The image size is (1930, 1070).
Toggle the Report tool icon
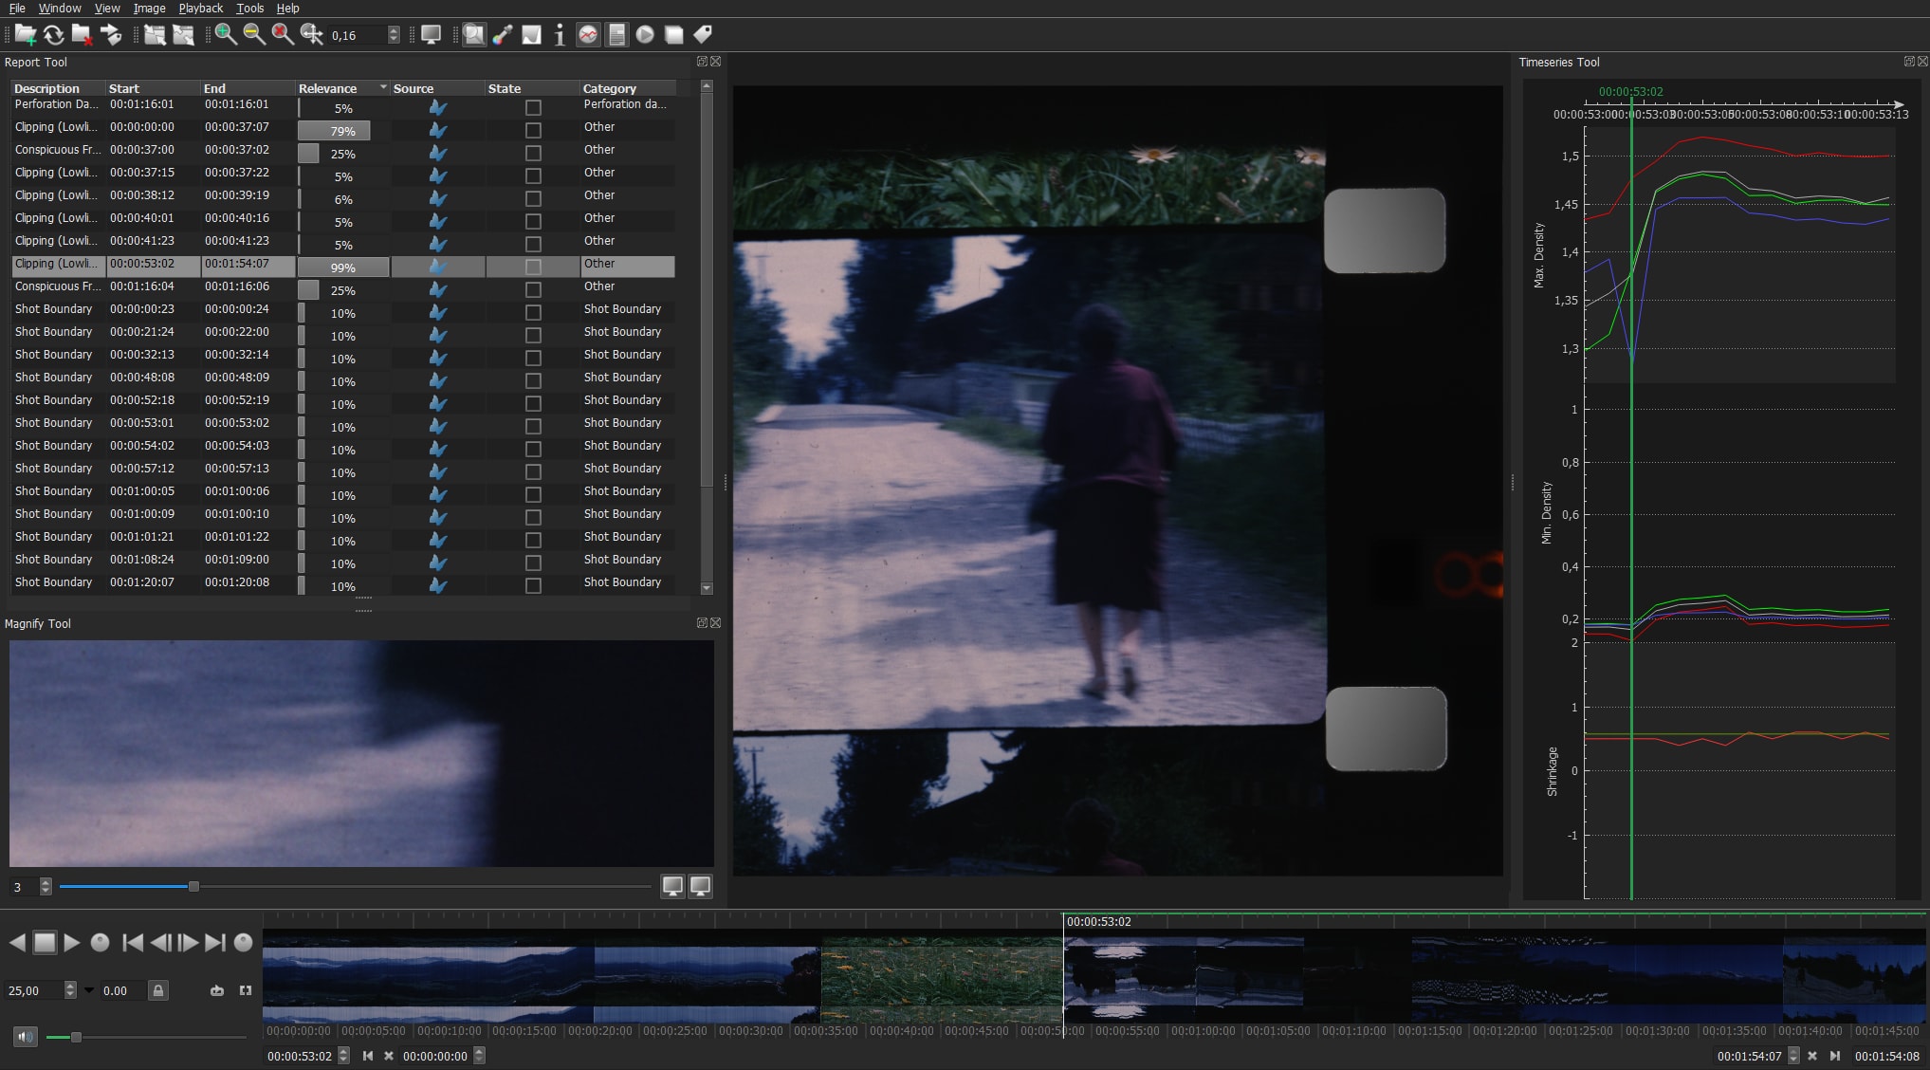[616, 35]
